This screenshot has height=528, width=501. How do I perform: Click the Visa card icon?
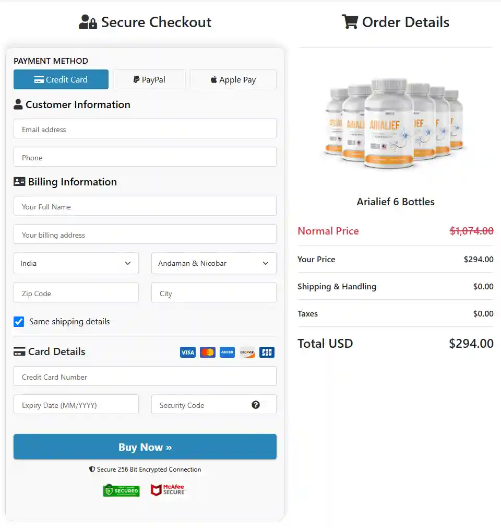coord(187,352)
